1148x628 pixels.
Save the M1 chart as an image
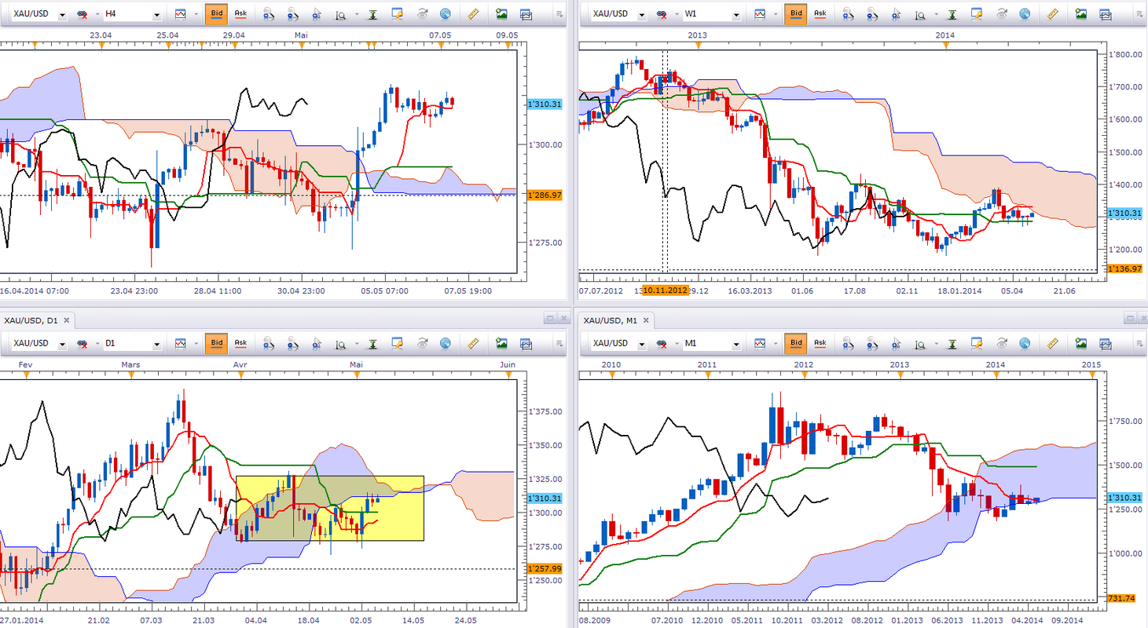click(1082, 343)
